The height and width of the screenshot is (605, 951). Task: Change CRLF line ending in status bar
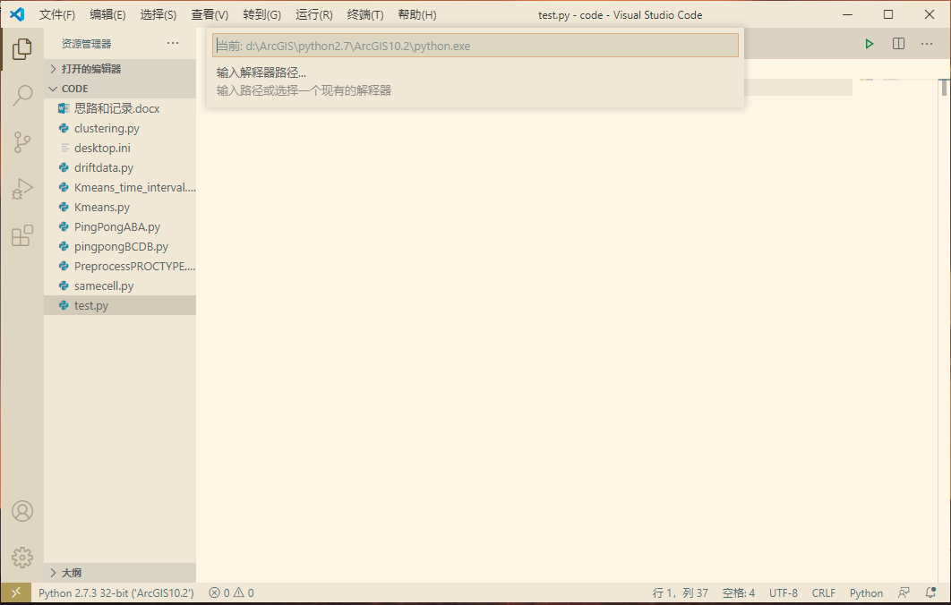click(x=823, y=592)
